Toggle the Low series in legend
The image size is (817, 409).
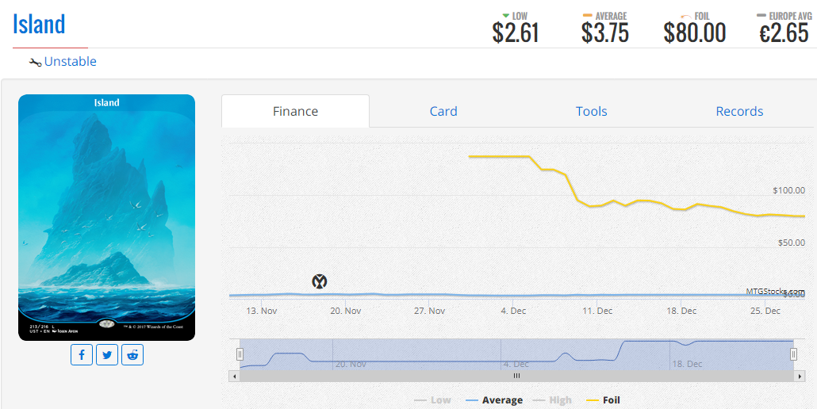pyautogui.click(x=432, y=400)
